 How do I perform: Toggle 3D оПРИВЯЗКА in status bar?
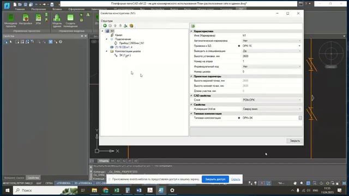[x=83, y=183]
